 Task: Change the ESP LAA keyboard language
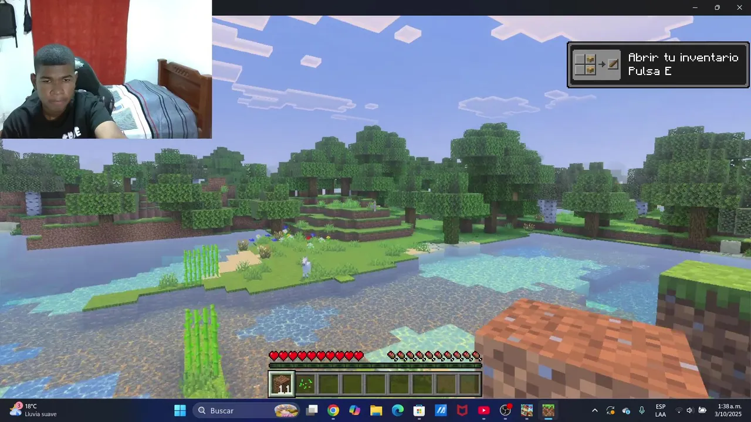(x=661, y=410)
